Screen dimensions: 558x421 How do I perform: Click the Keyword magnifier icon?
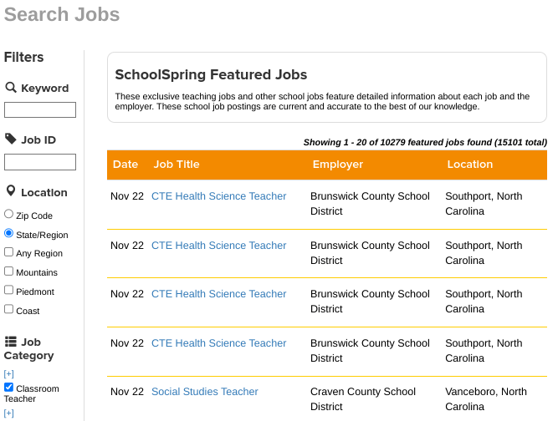pyautogui.click(x=11, y=88)
